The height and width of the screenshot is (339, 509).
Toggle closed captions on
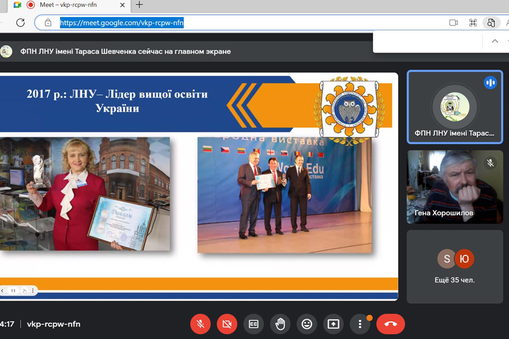(x=253, y=324)
